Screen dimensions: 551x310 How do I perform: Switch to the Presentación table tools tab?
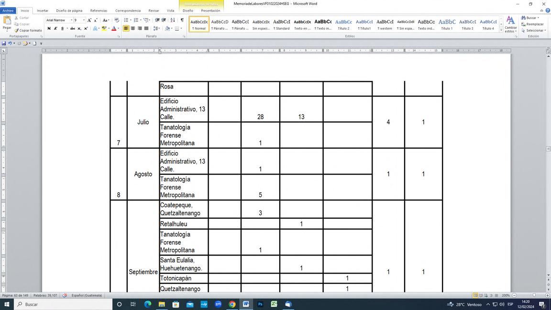pyautogui.click(x=210, y=11)
